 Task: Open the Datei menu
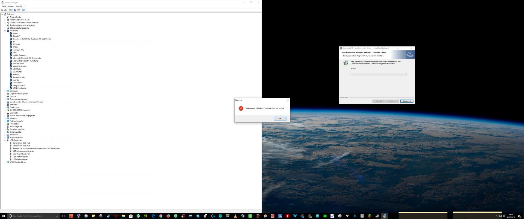tap(4, 6)
